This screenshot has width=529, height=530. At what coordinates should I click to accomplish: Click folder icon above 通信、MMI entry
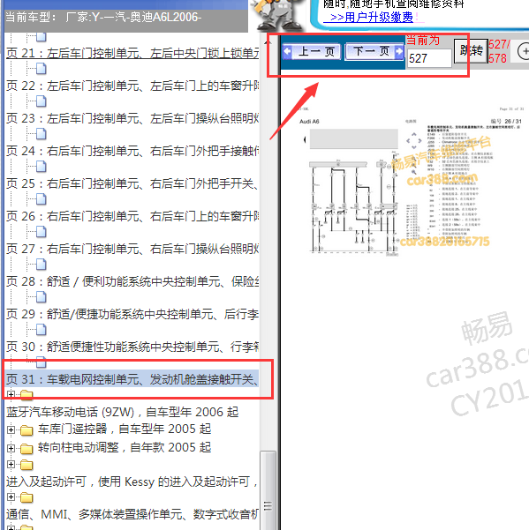(26, 497)
